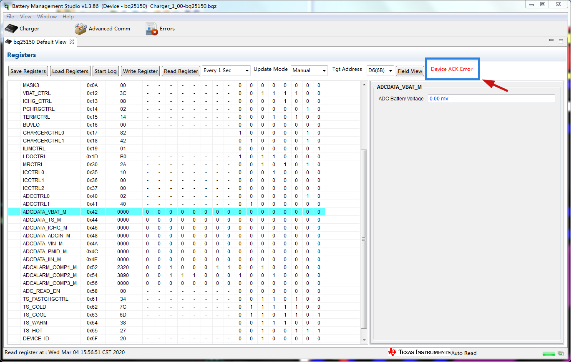Select the CHARGERCTRL1 register name
571x362 pixels.
pos(43,140)
